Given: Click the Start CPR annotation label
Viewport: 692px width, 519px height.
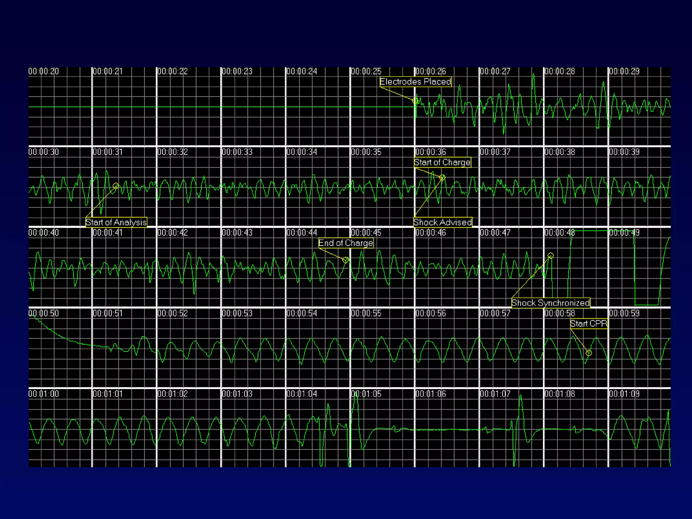Looking at the screenshot, I should [x=589, y=324].
